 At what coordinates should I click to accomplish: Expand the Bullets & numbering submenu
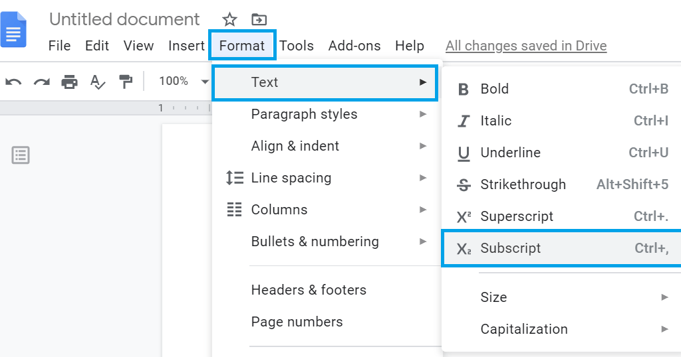327,242
